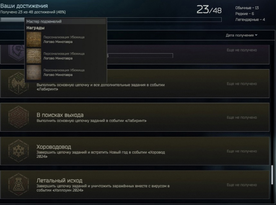The width and height of the screenshot is (276, 205).
Task: Click the overall achievements progress bar
Action: pos(111,20)
